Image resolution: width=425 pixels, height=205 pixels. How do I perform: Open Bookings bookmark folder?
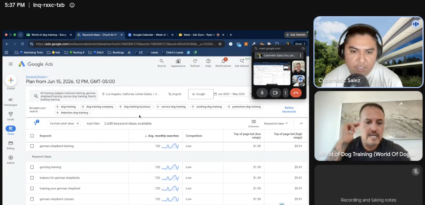click(116, 53)
